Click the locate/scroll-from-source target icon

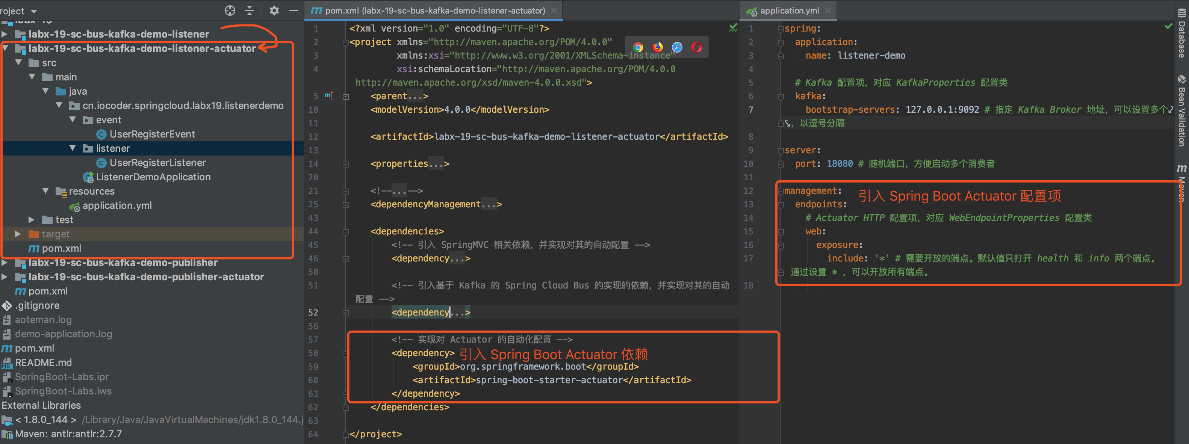point(229,11)
